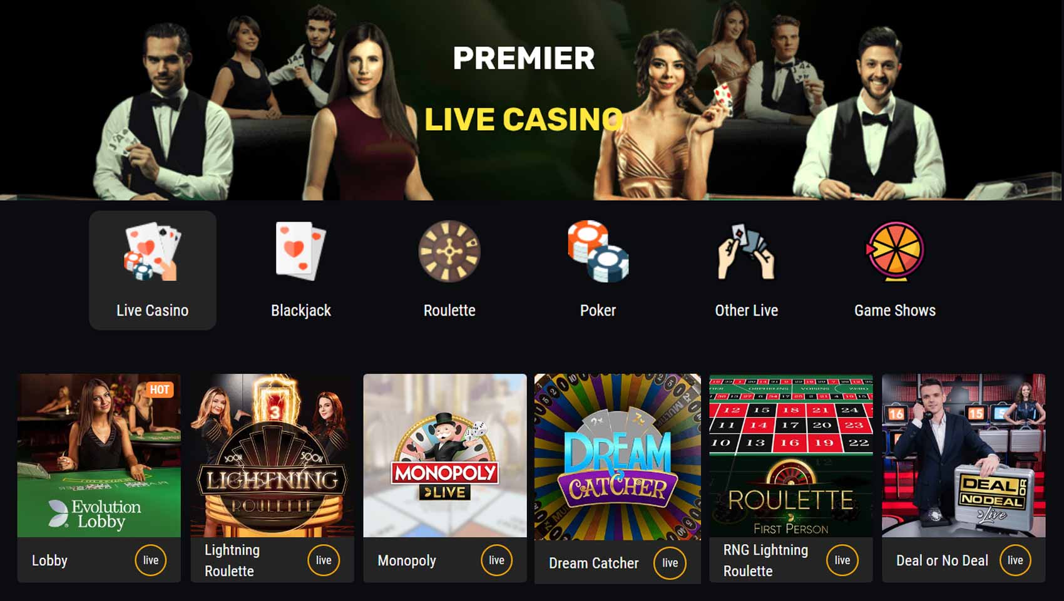Launch the Dream Catcher wheel thumbnail

tap(618, 457)
